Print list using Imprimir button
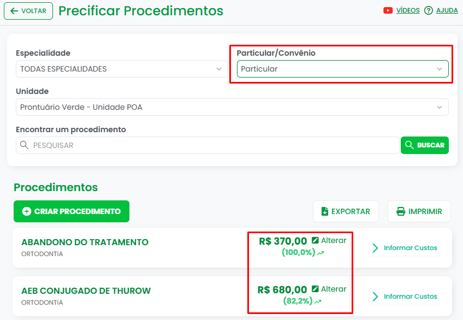The image size is (463, 320). 419,211
